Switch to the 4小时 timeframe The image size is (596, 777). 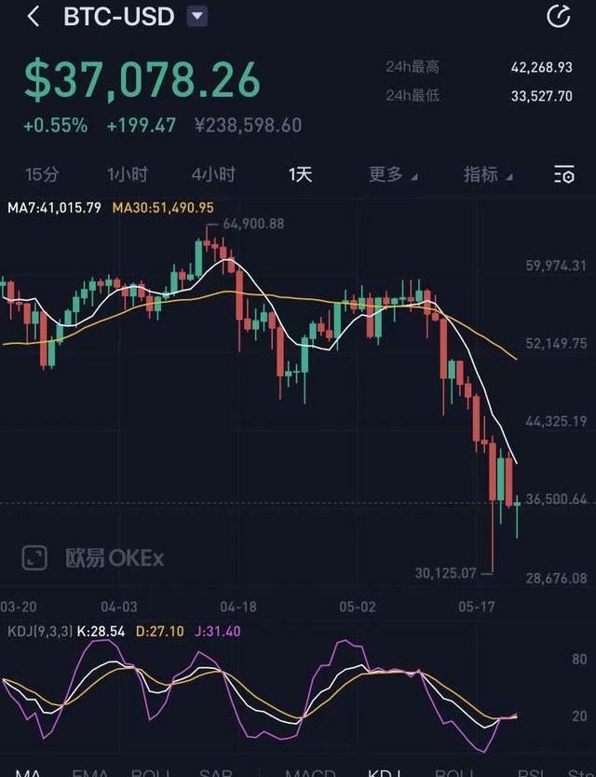pyautogui.click(x=213, y=174)
